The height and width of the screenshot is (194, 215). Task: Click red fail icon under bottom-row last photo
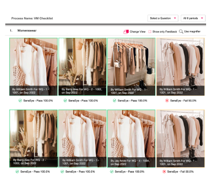pyautogui.click(x=164, y=171)
